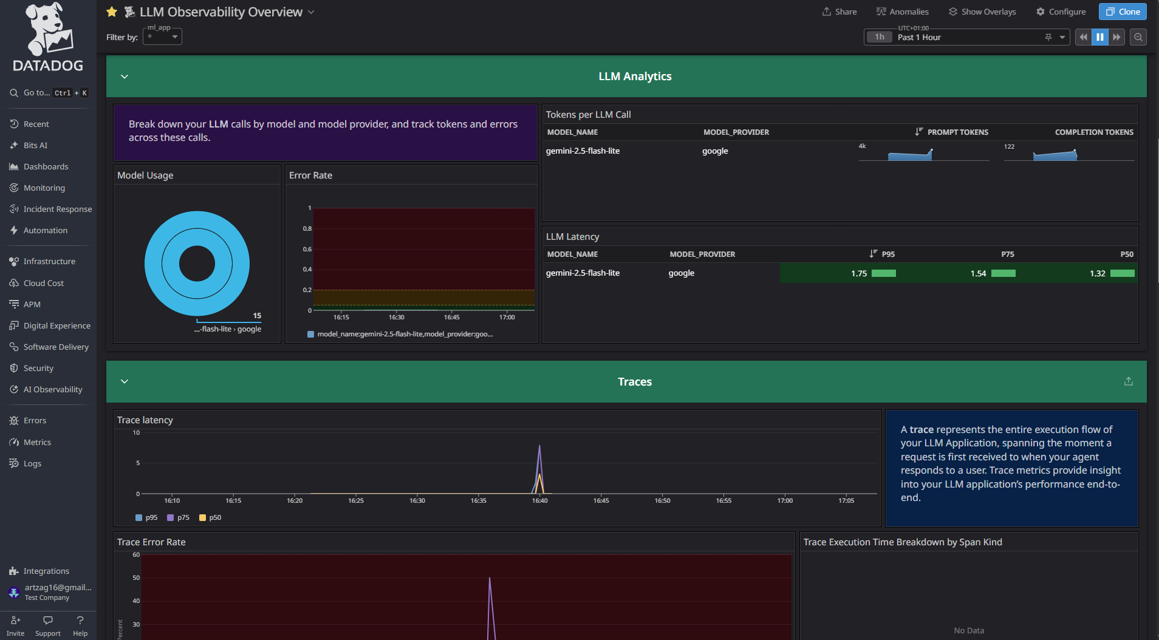The width and height of the screenshot is (1159, 640).
Task: Click the AI Observability sidebar icon
Action: [x=14, y=389]
